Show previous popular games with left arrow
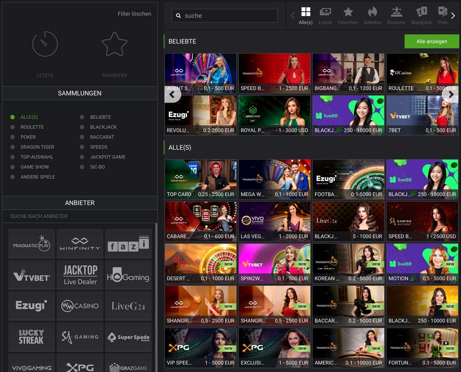 click(x=172, y=94)
